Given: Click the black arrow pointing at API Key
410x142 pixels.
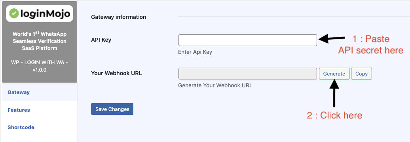Looking at the screenshot, I should click(332, 39).
